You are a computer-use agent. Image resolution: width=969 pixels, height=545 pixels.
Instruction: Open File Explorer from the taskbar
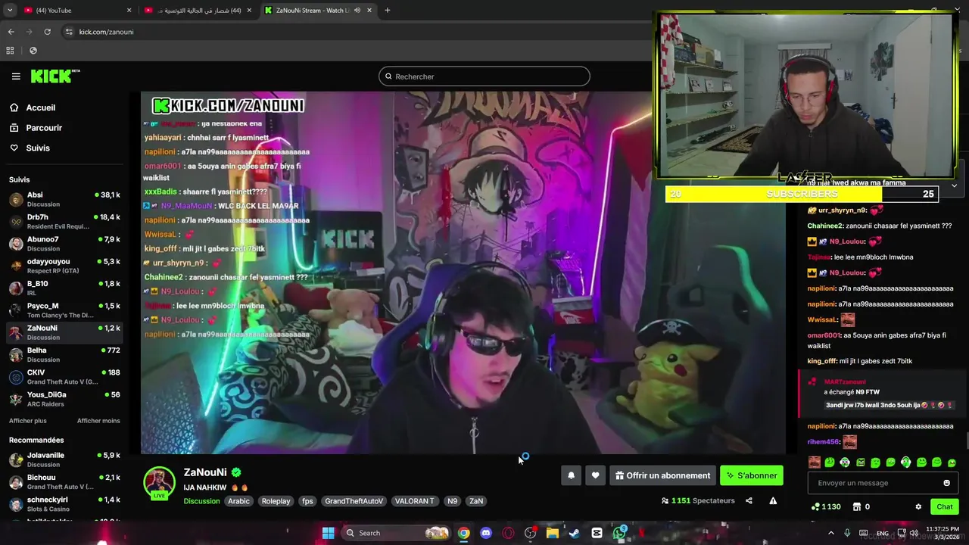tap(553, 533)
